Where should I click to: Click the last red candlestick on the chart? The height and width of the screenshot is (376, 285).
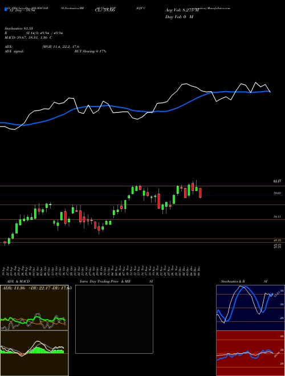(x=200, y=193)
